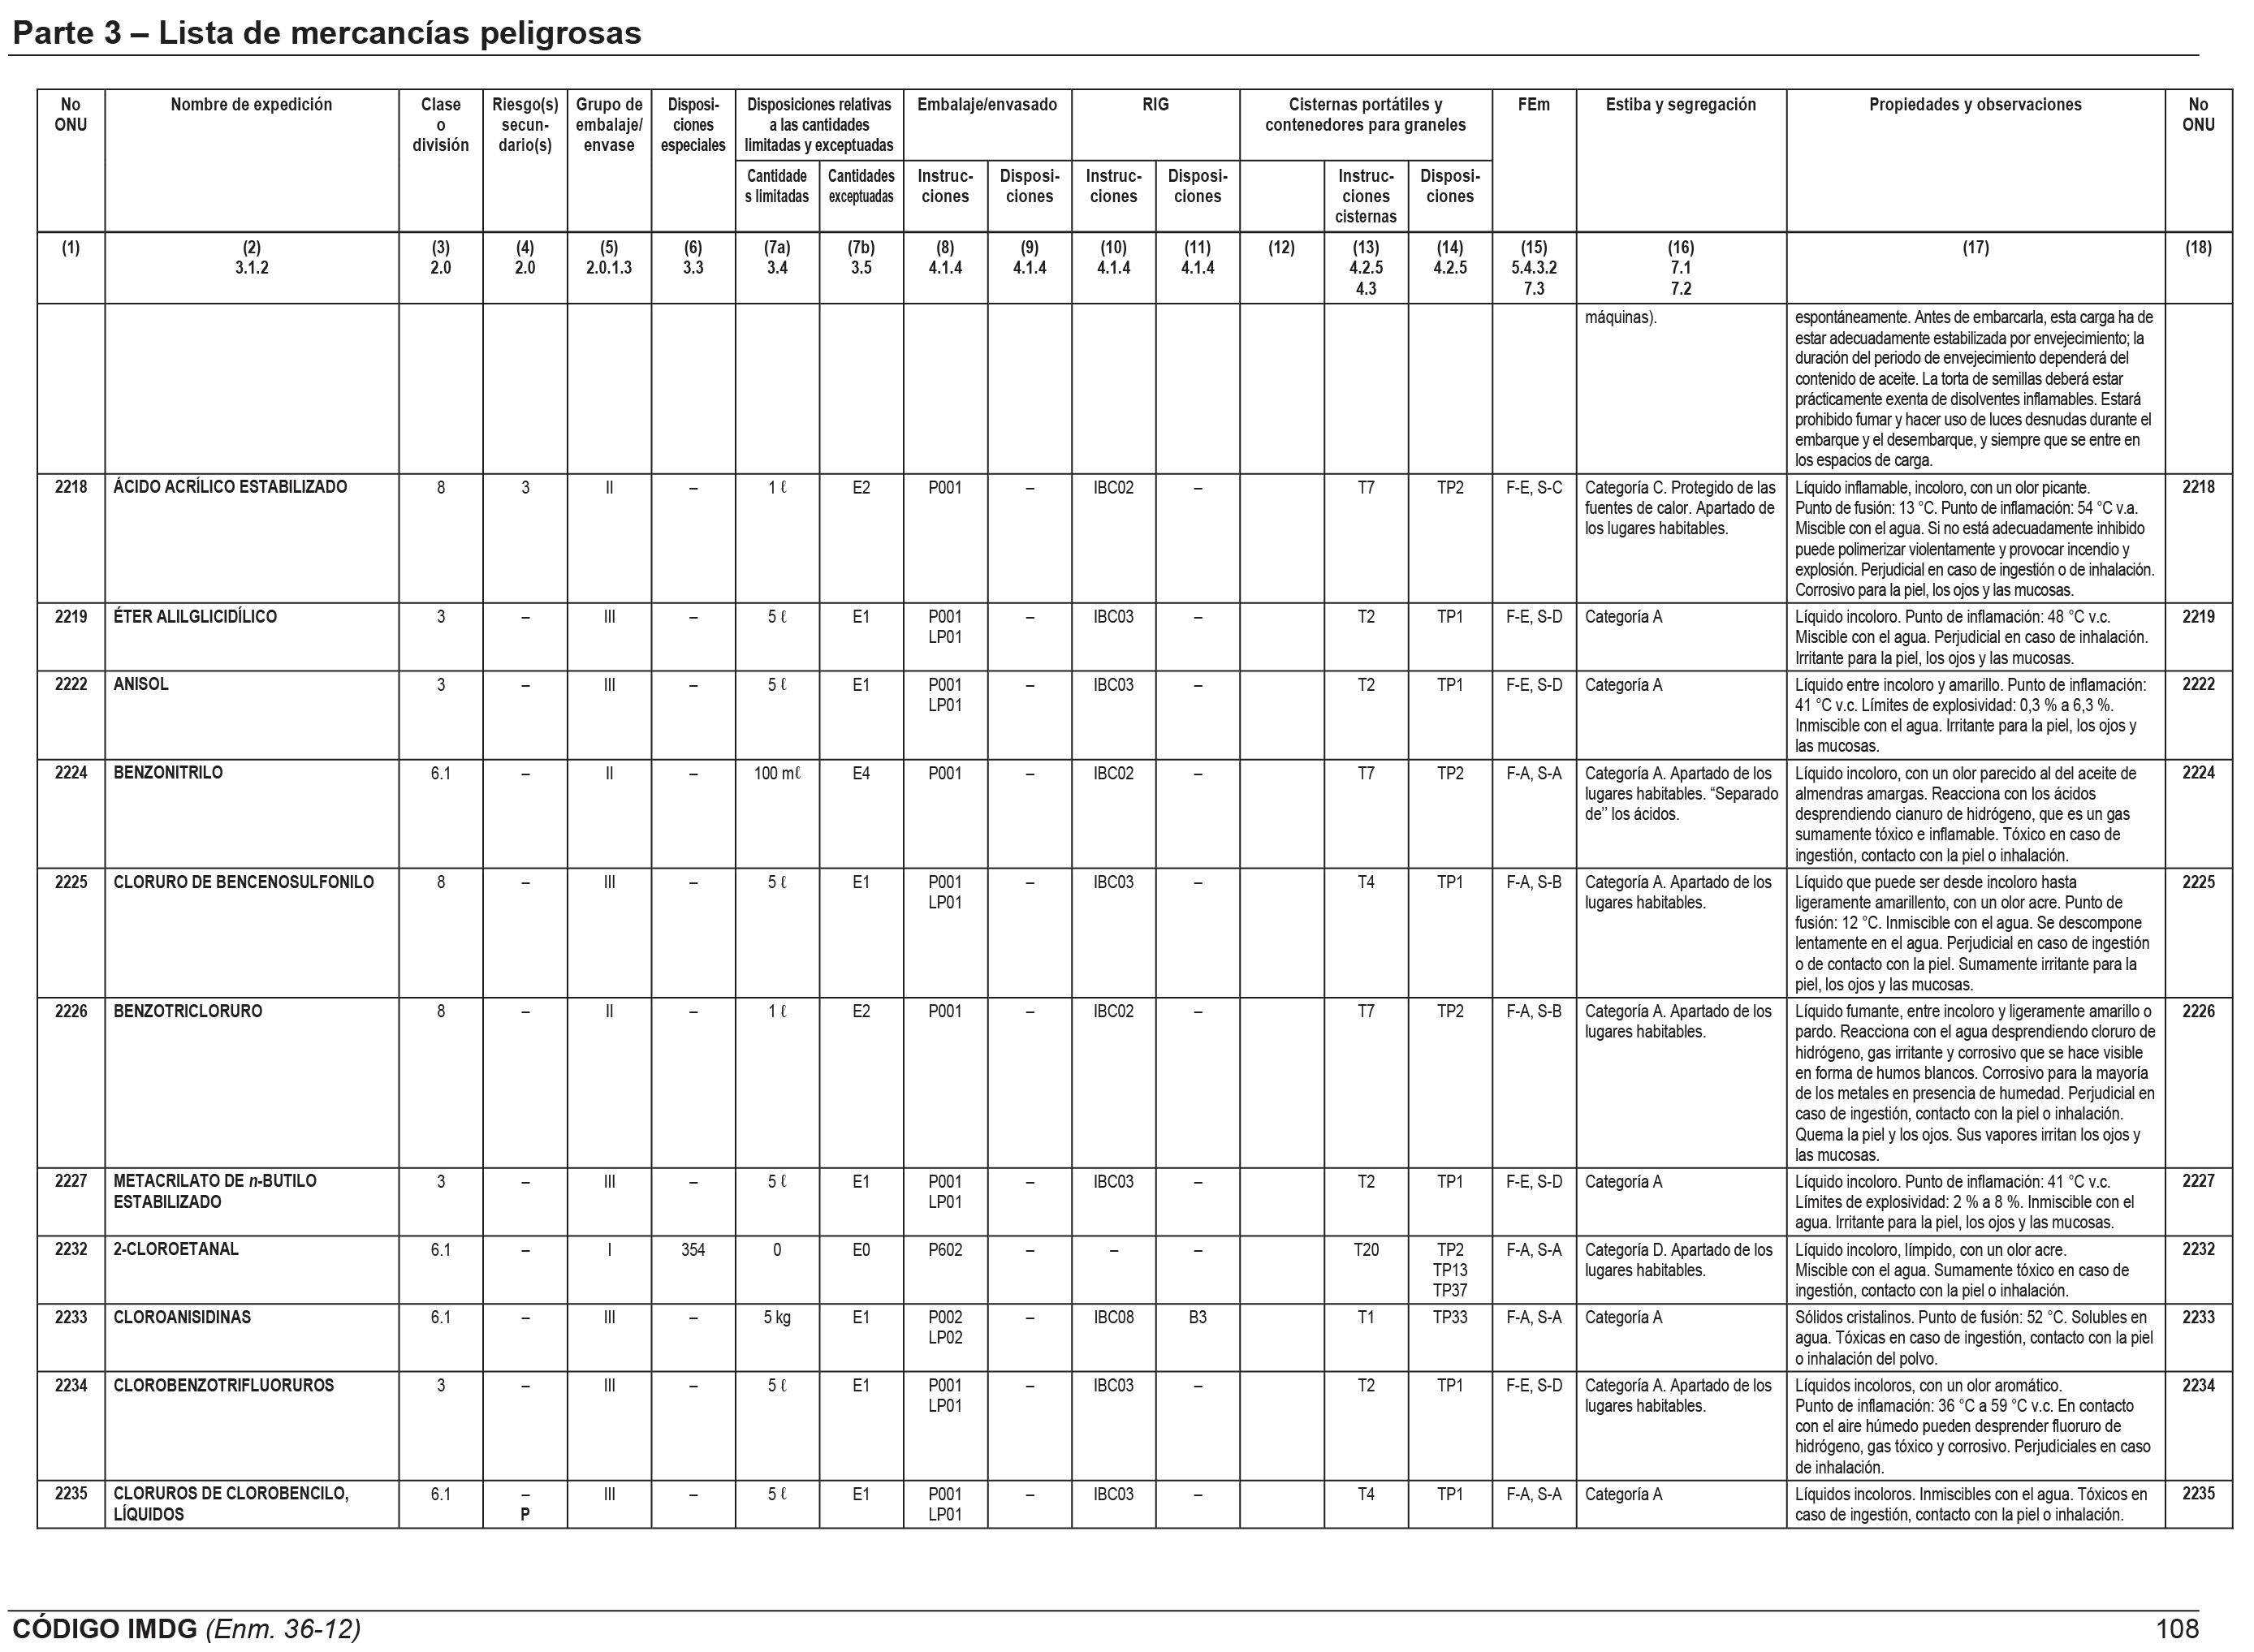Image resolution: width=2254 pixels, height=1652 pixels.
Task: Select page number 108 in the footer
Action: pyautogui.click(x=2177, y=1629)
